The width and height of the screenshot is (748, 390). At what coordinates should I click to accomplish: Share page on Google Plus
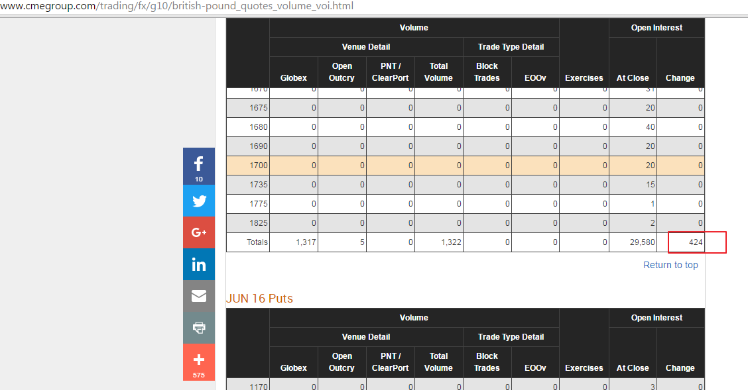point(198,232)
